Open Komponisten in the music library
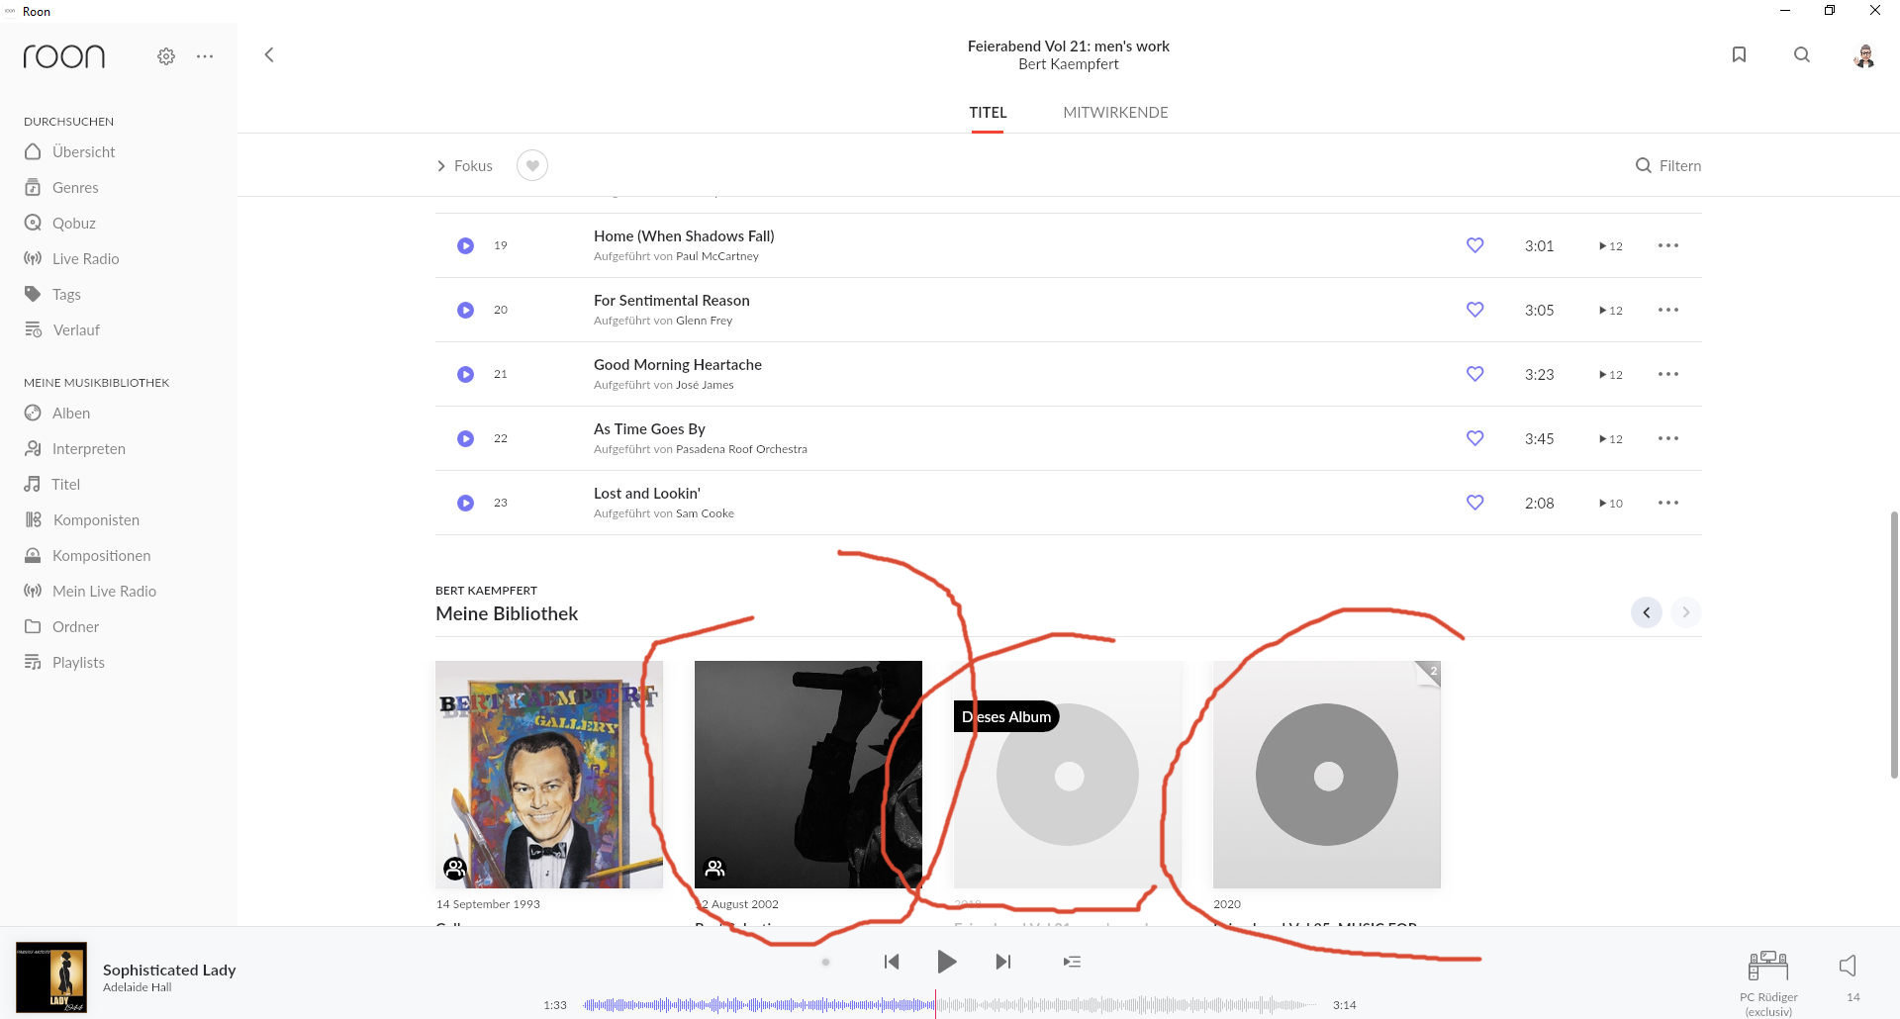The image size is (1900, 1019). point(82,519)
